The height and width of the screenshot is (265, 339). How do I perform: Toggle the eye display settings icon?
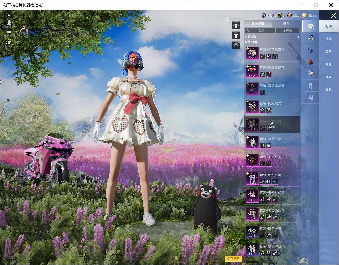pos(9,32)
